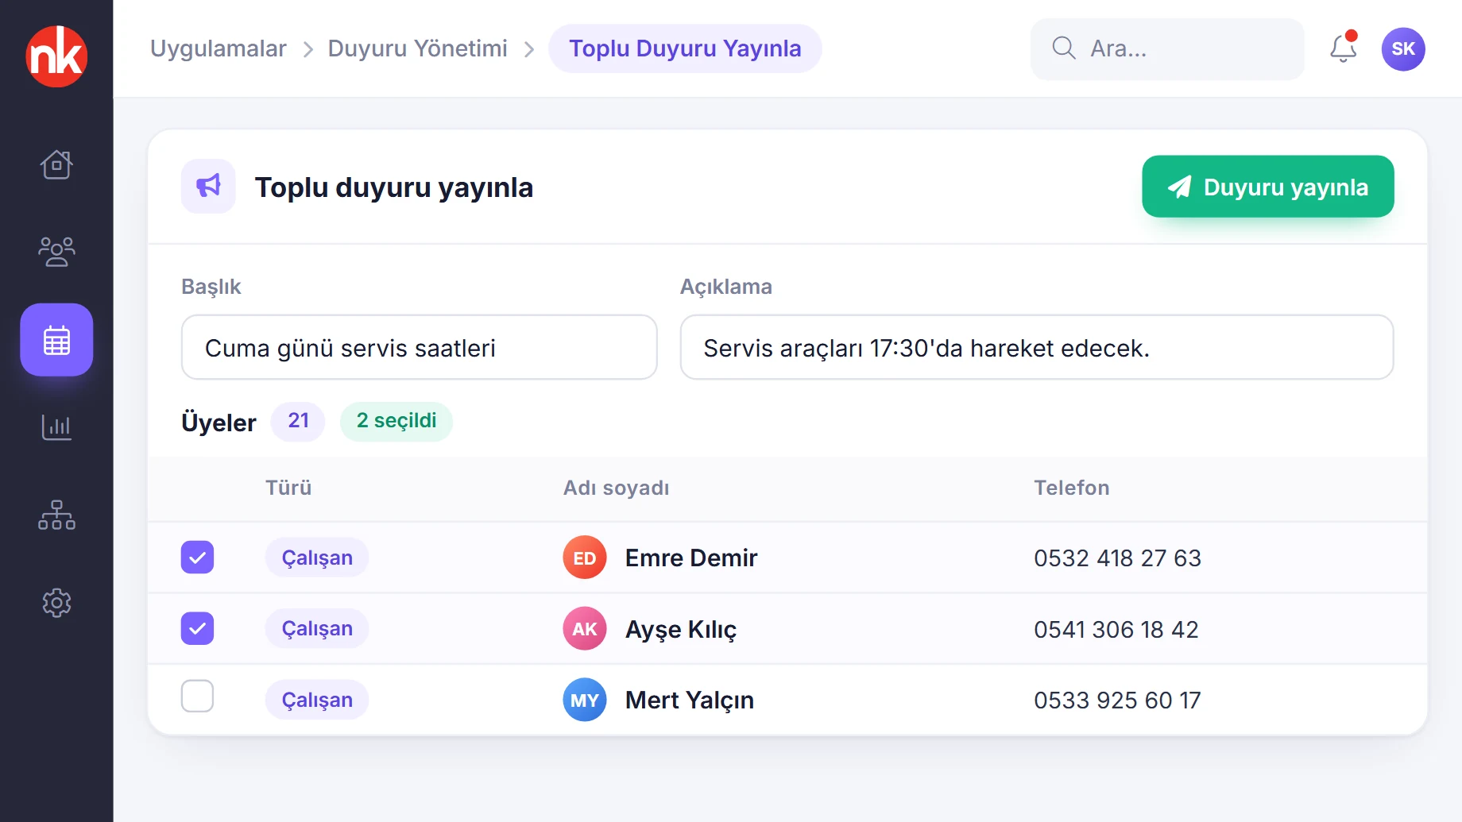The image size is (1462, 822).
Task: Click the ED avatar of Emre Demir
Action: point(585,558)
